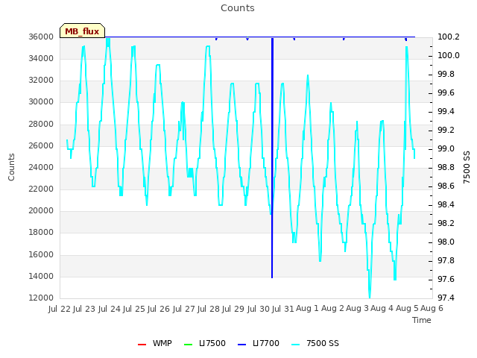Click the cyan minimum near 12000 counts
Viewport: 477px width, 358px height.
coord(370,296)
